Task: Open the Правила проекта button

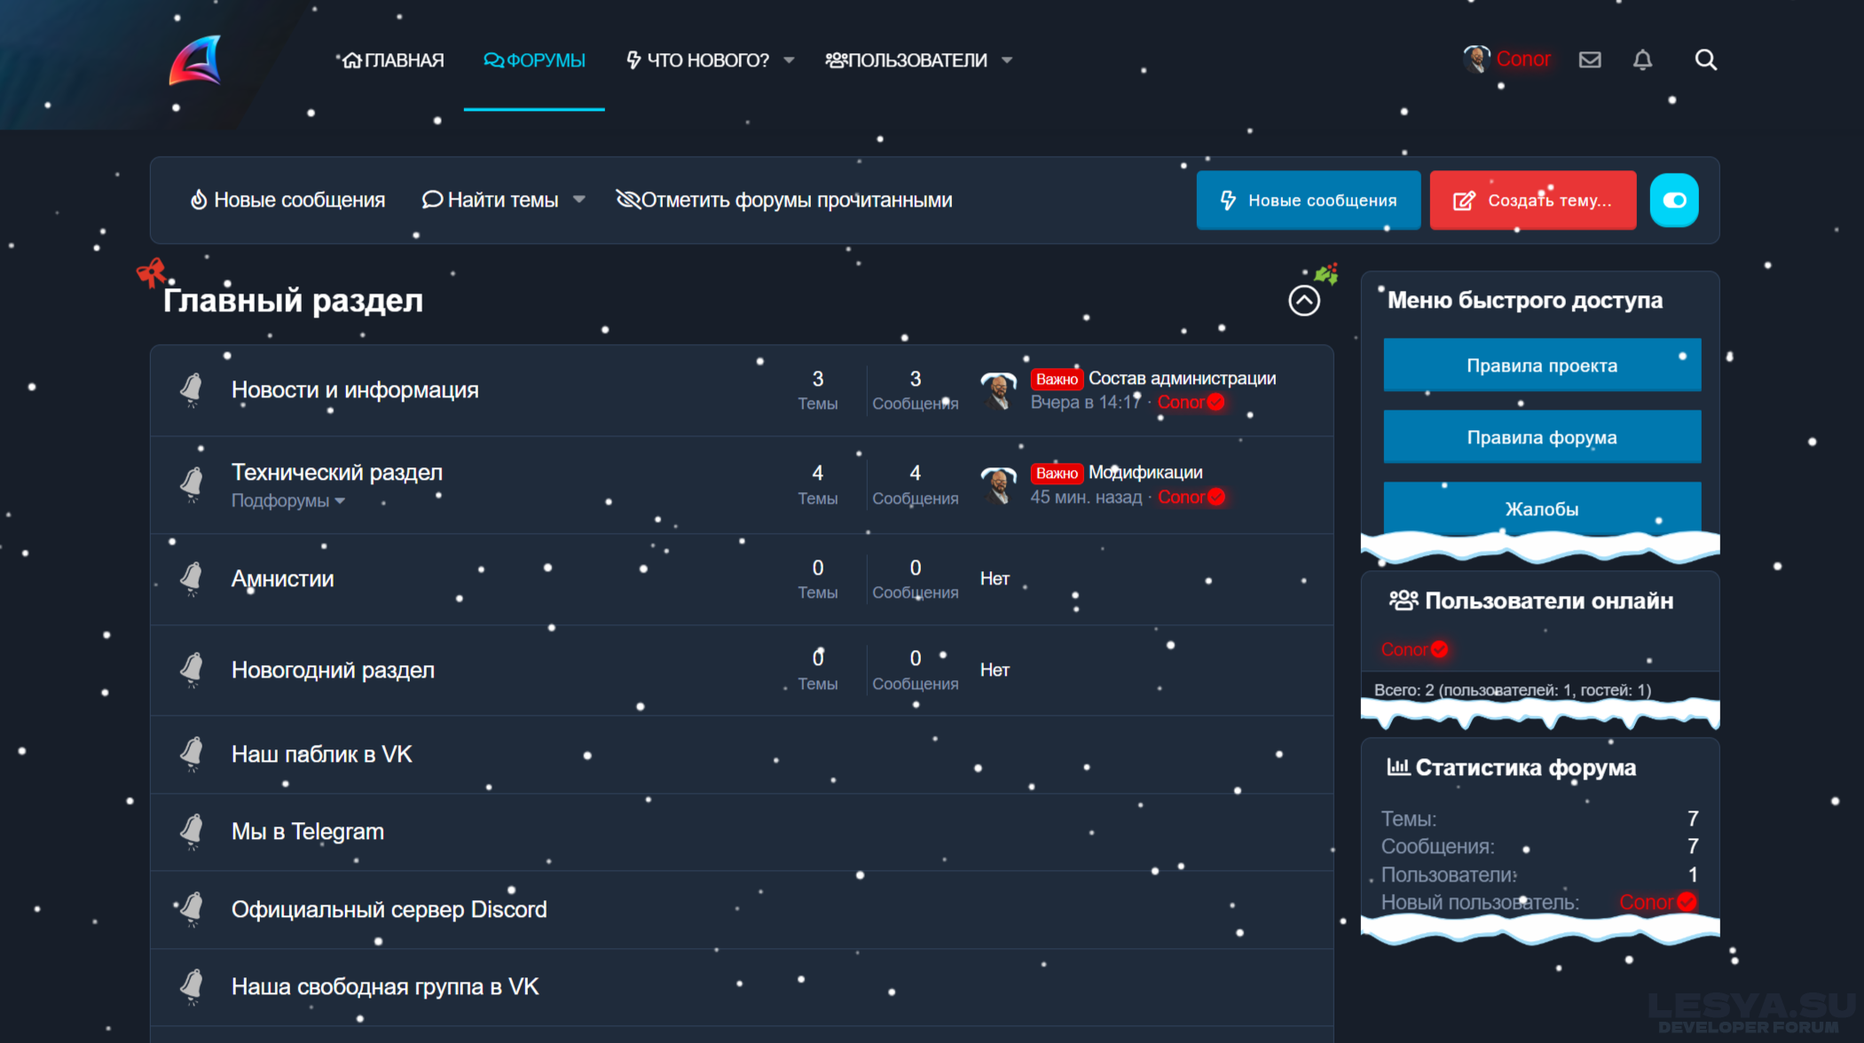Action: click(1541, 365)
